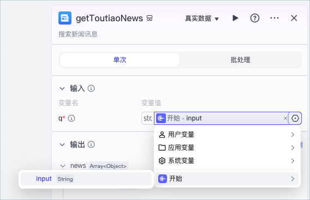
Task: Switch to the 批处理 tab
Action: (240, 60)
